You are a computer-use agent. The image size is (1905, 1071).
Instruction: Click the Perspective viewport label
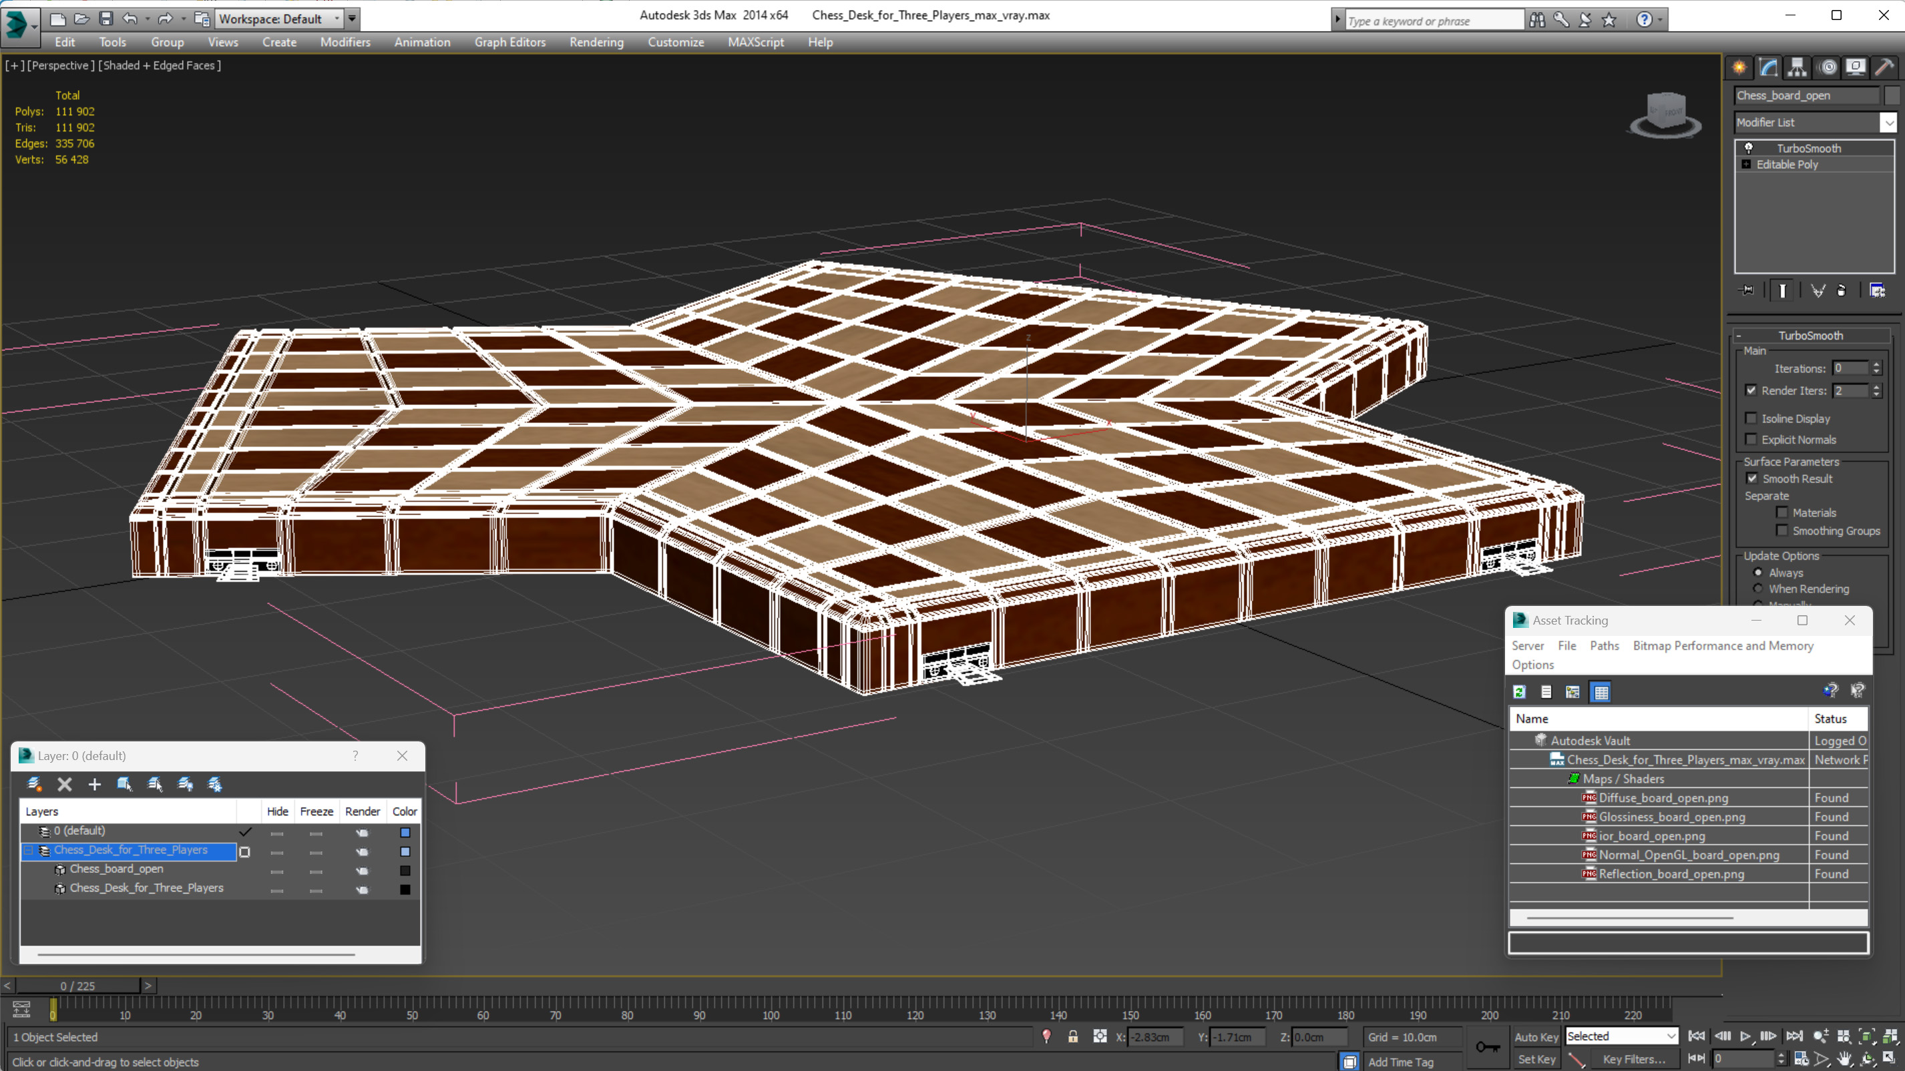[60, 65]
